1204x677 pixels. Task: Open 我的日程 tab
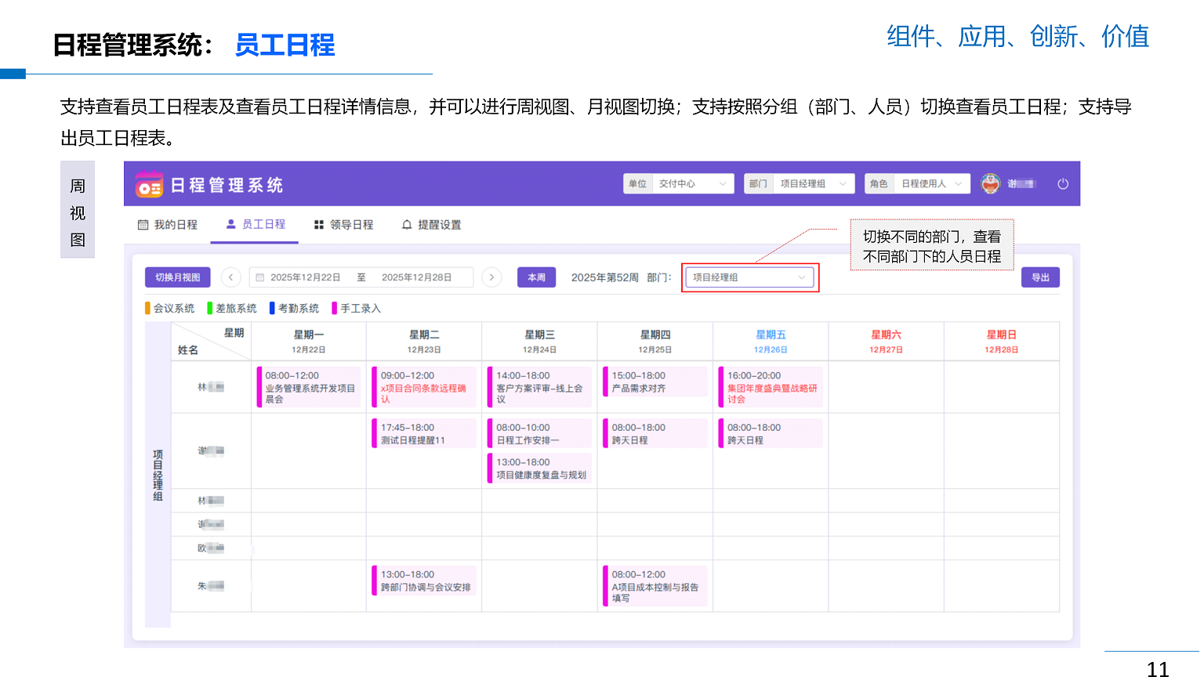pyautogui.click(x=168, y=225)
